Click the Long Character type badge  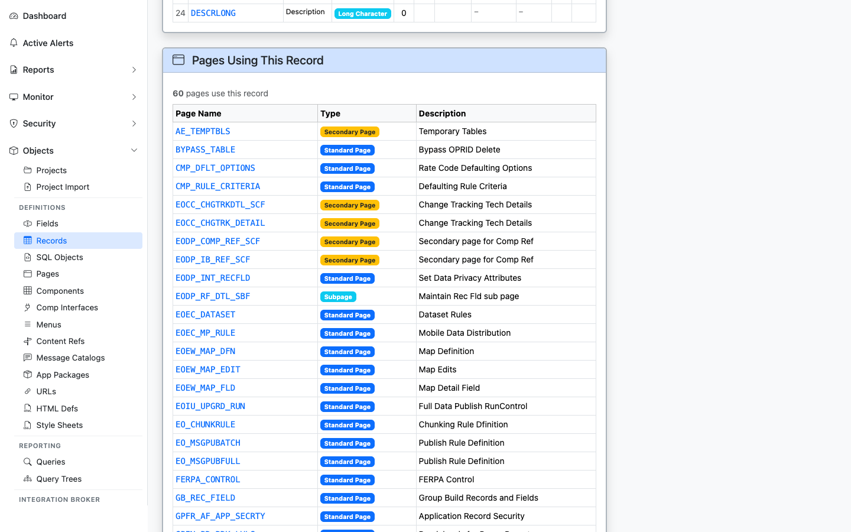(x=362, y=14)
